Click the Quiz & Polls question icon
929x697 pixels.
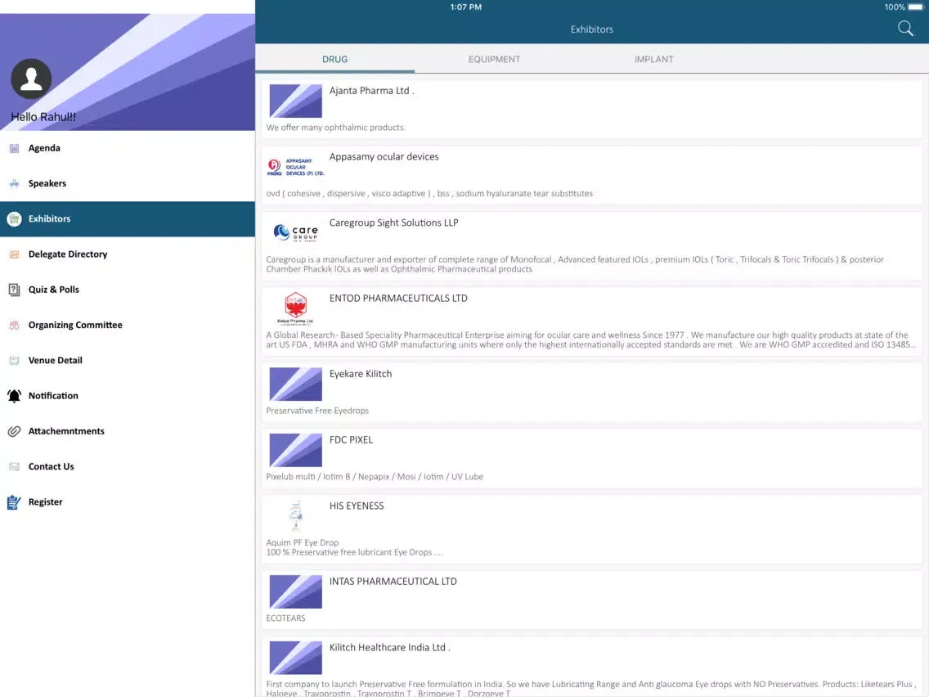click(14, 290)
